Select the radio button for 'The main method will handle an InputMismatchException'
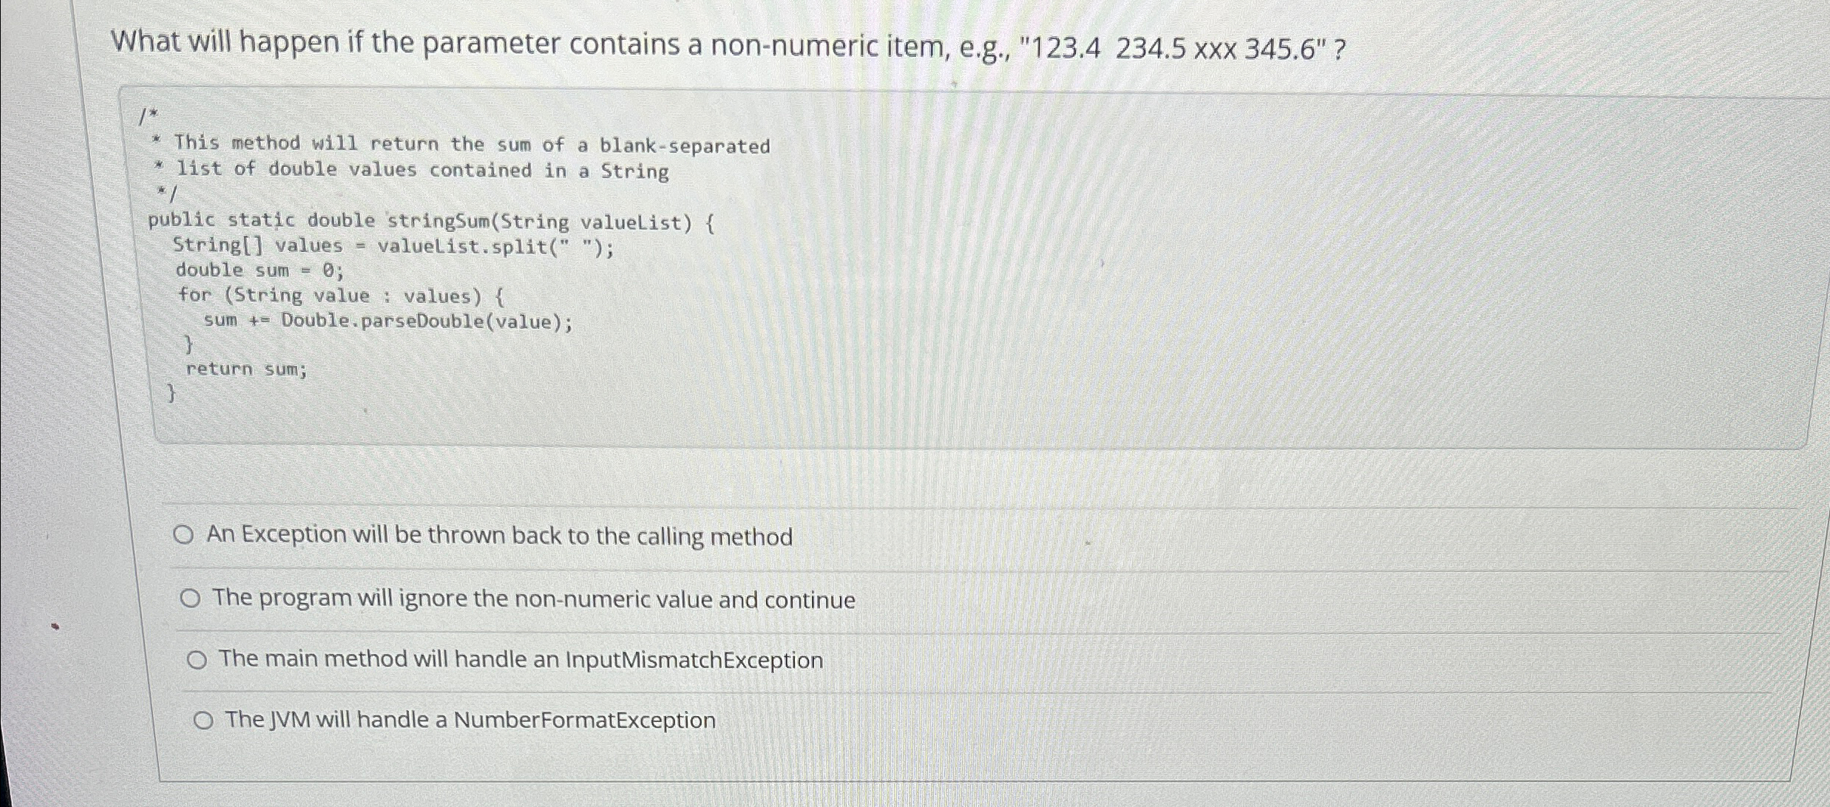The height and width of the screenshot is (807, 1830). coord(198,659)
